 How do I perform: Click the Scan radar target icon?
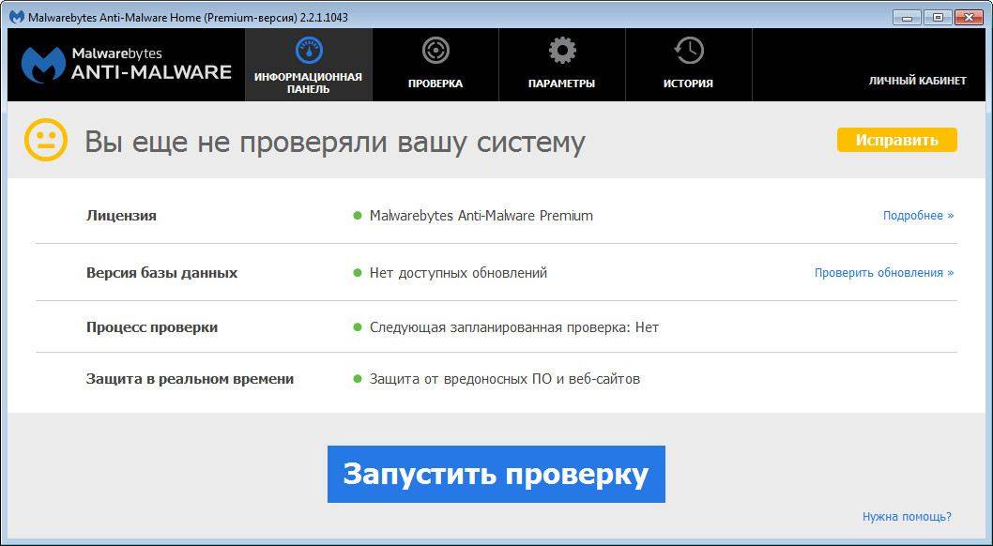[435, 50]
